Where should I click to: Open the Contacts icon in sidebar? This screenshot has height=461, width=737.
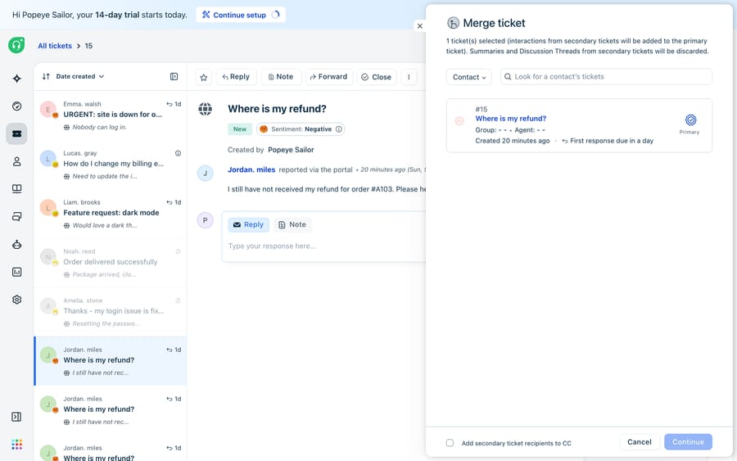17,161
